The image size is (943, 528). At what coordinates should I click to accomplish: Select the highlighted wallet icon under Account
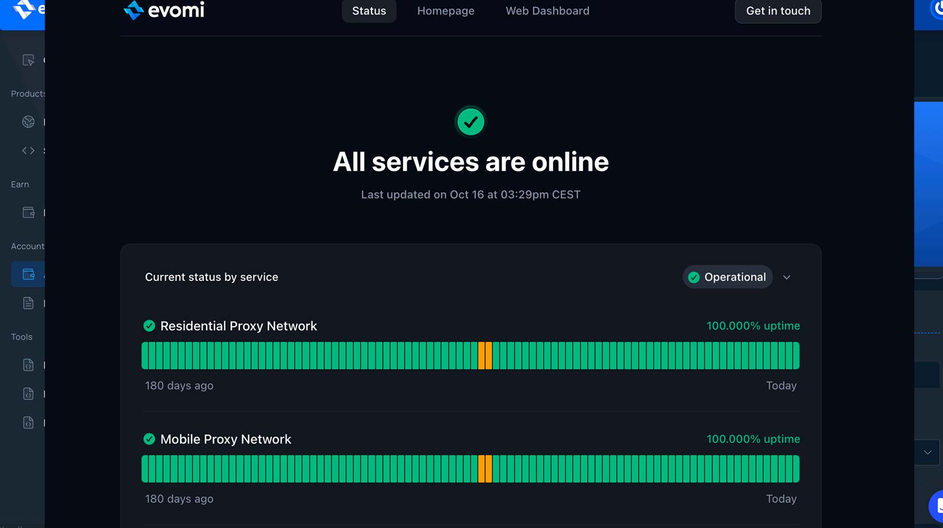click(x=28, y=275)
